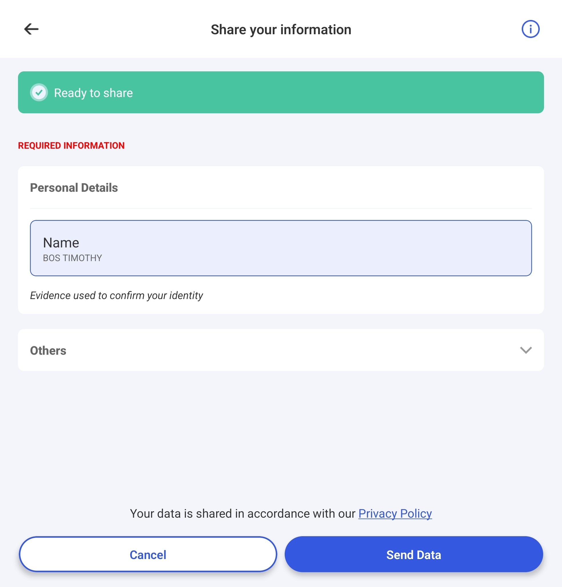Click the Share your information title
The height and width of the screenshot is (587, 562).
[281, 30]
